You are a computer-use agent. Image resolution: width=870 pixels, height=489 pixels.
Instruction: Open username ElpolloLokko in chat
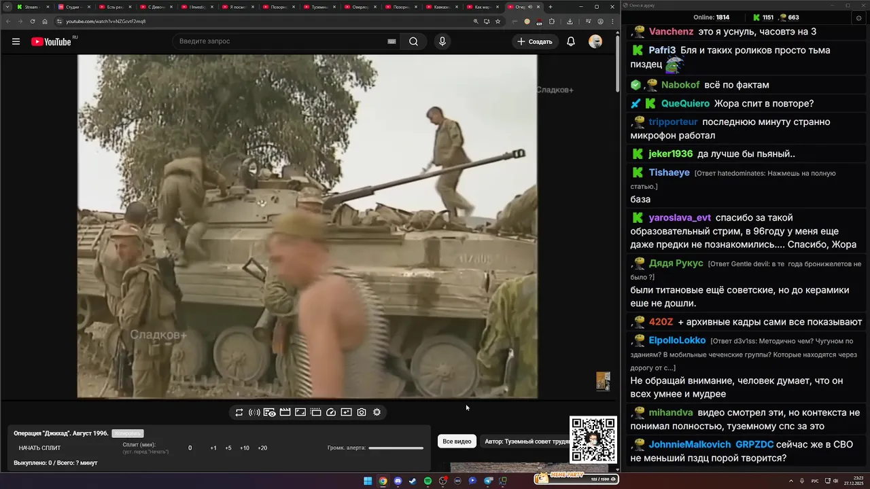tap(677, 340)
